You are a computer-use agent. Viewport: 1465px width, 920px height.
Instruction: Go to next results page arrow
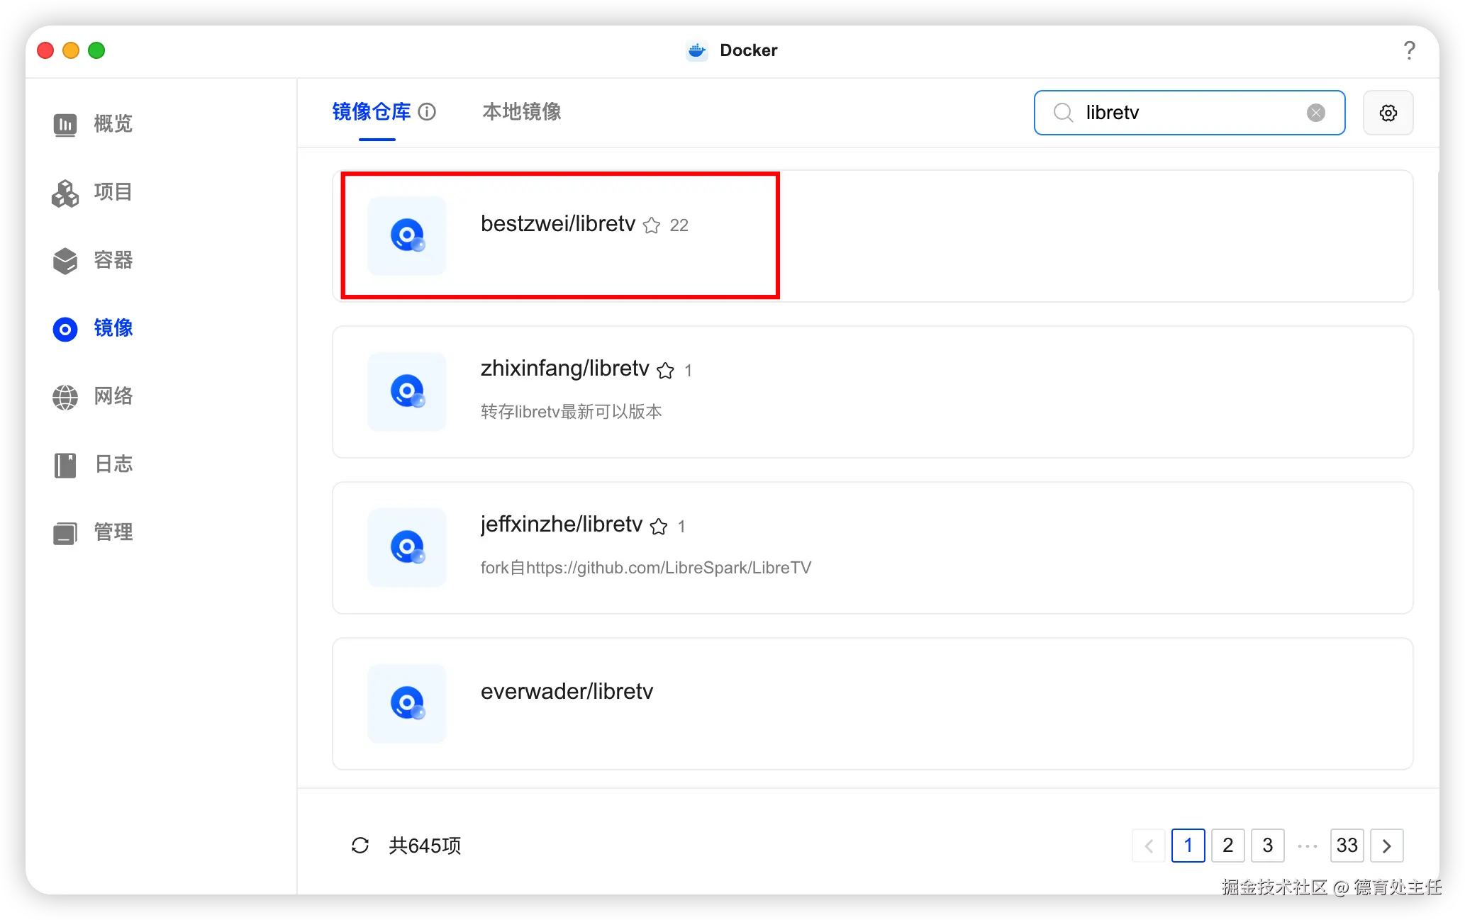(1386, 846)
